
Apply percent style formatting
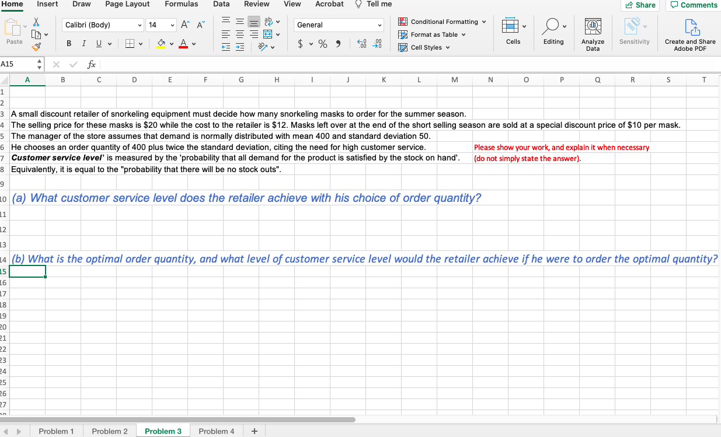[322, 44]
